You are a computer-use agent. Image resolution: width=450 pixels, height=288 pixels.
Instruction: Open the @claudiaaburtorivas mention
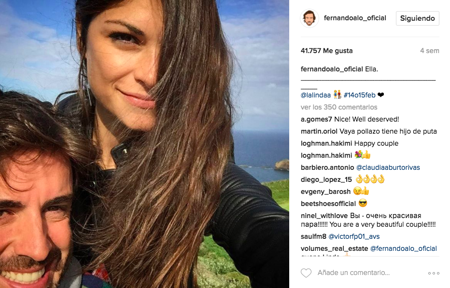pos(388,167)
